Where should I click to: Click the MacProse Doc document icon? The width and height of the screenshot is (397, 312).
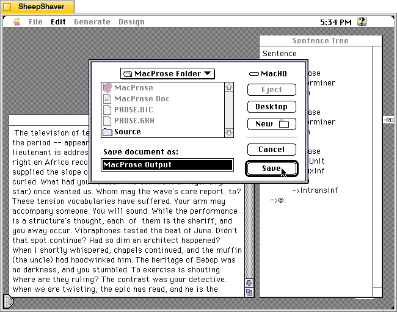tap(107, 99)
